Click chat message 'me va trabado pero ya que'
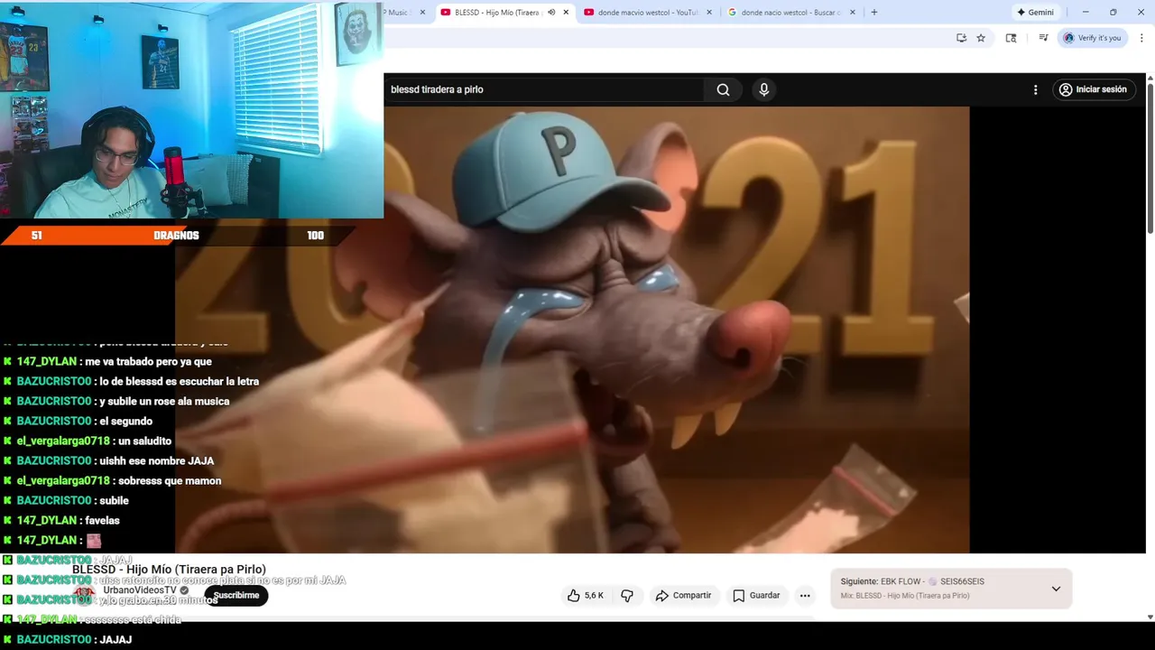Screen dimensions: 1155x650 coord(148,361)
